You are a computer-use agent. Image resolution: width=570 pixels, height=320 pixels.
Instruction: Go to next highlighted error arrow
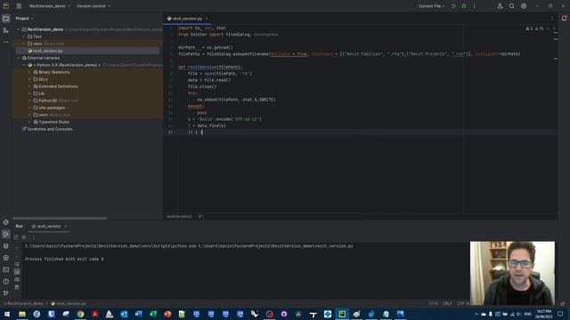click(x=554, y=28)
